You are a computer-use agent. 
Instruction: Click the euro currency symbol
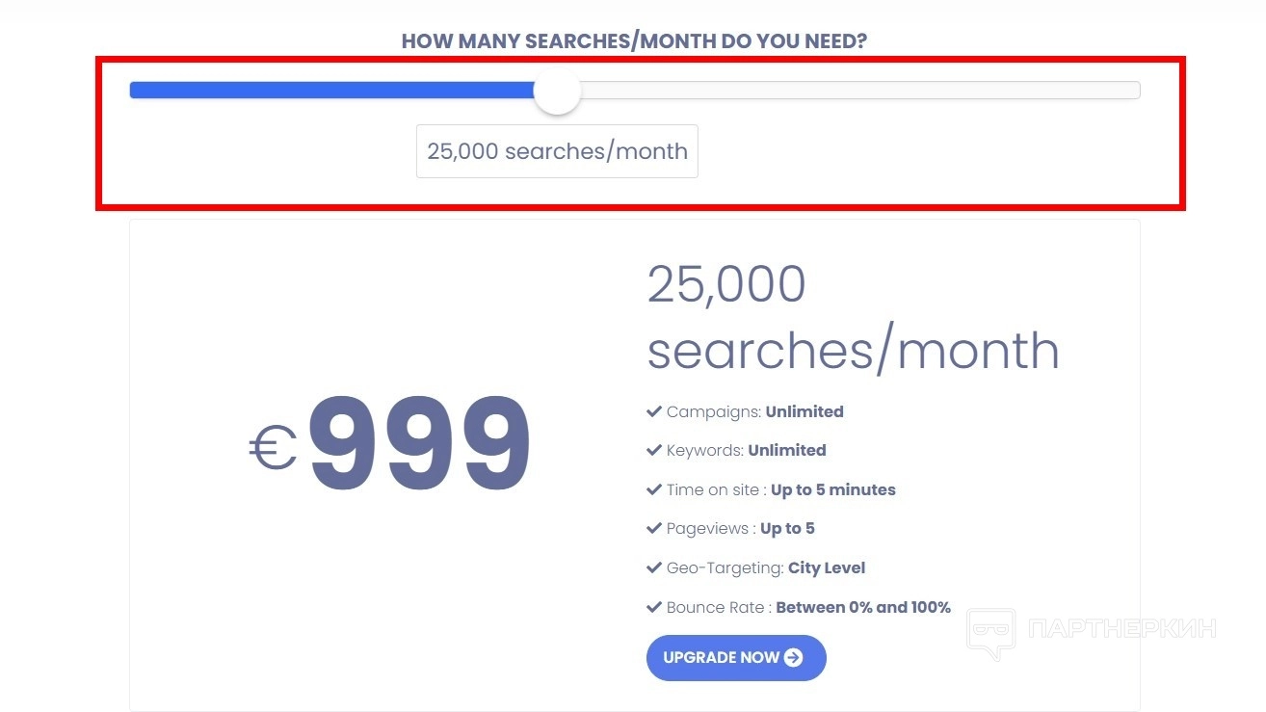tap(273, 449)
